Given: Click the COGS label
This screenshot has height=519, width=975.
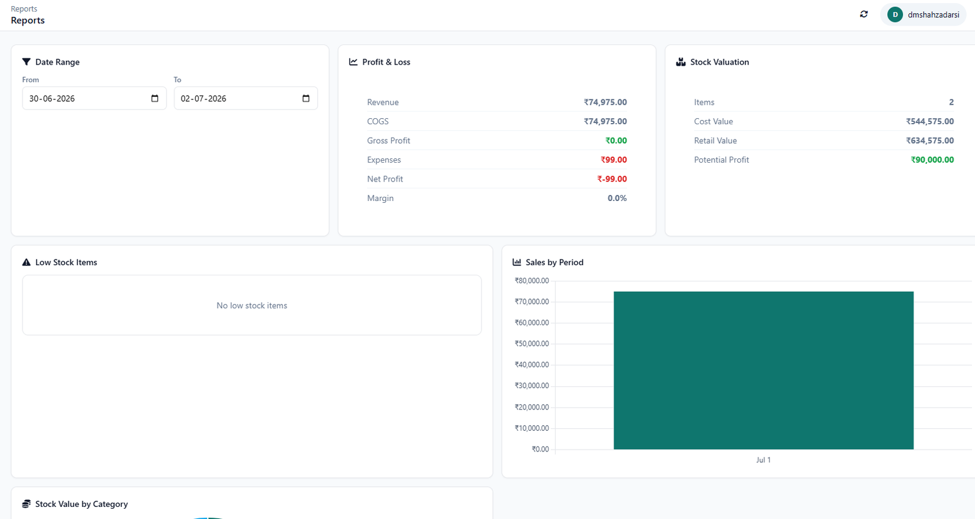Looking at the screenshot, I should tap(378, 121).
